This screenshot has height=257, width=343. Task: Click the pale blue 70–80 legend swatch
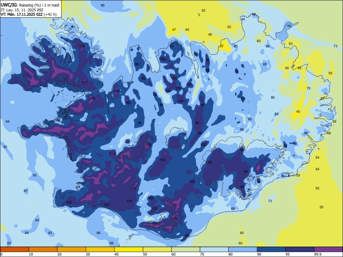(214, 249)
